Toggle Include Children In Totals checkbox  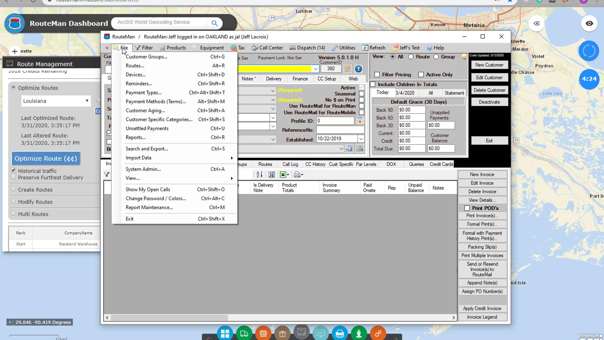[x=373, y=84]
